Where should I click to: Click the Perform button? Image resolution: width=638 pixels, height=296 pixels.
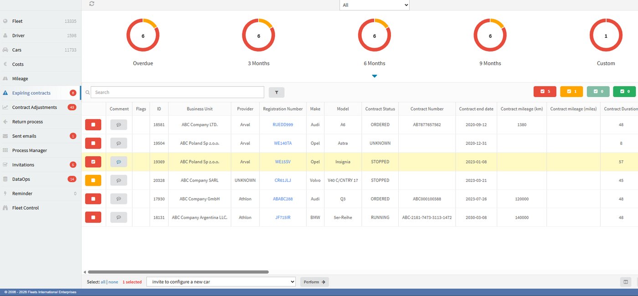tap(314, 282)
